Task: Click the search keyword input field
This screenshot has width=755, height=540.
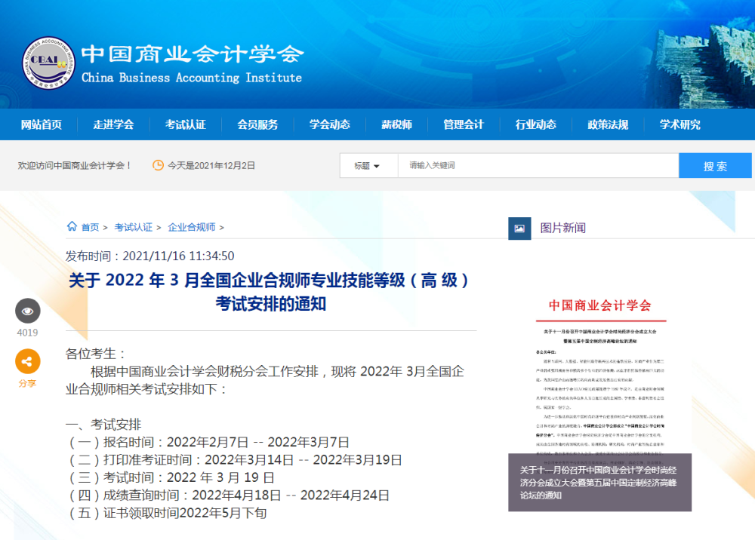Action: (538, 165)
